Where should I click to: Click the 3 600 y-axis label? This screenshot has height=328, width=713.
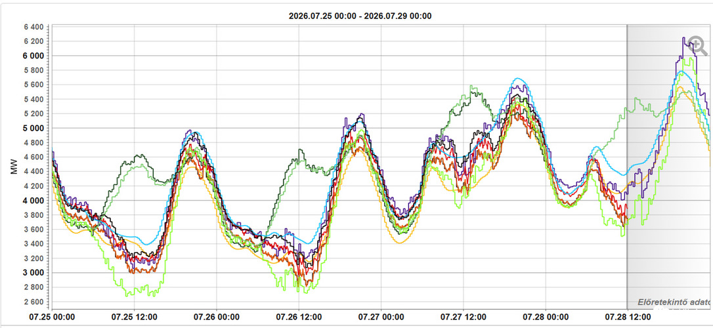33,230
